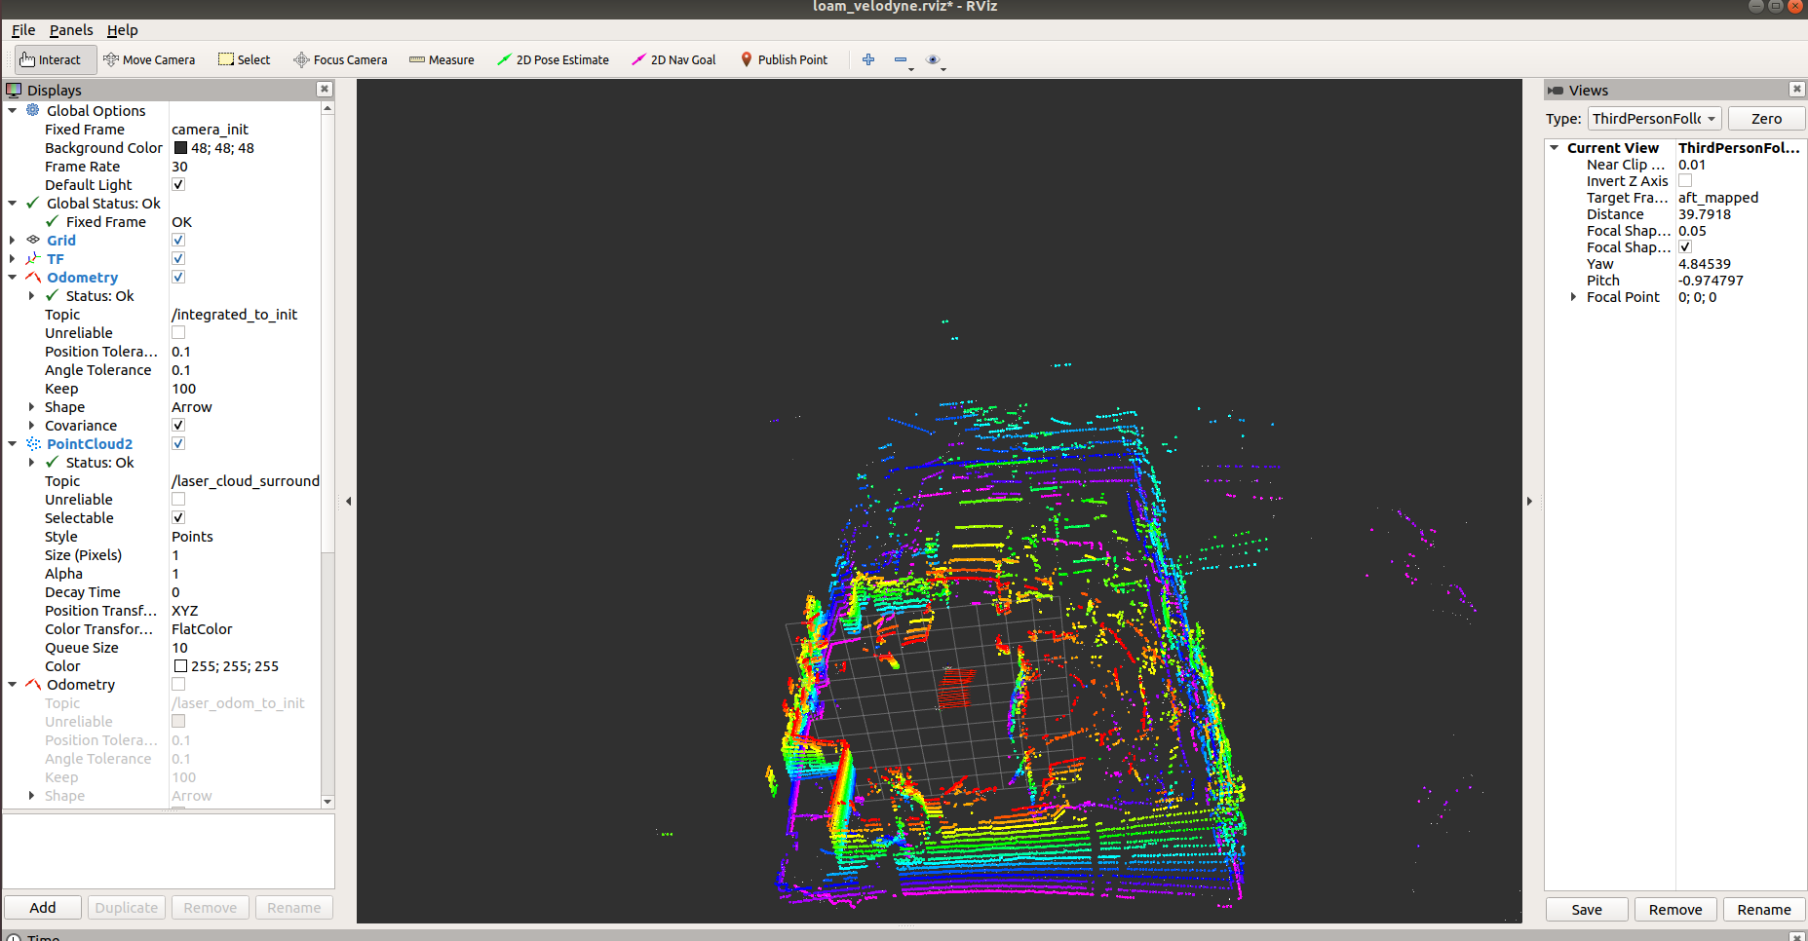Expand the Covariance property
Viewport: 1808px width, 941px height.
(31, 425)
